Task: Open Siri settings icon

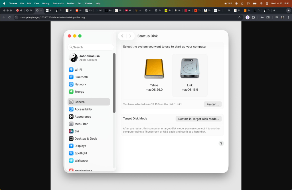Action: click(x=71, y=131)
